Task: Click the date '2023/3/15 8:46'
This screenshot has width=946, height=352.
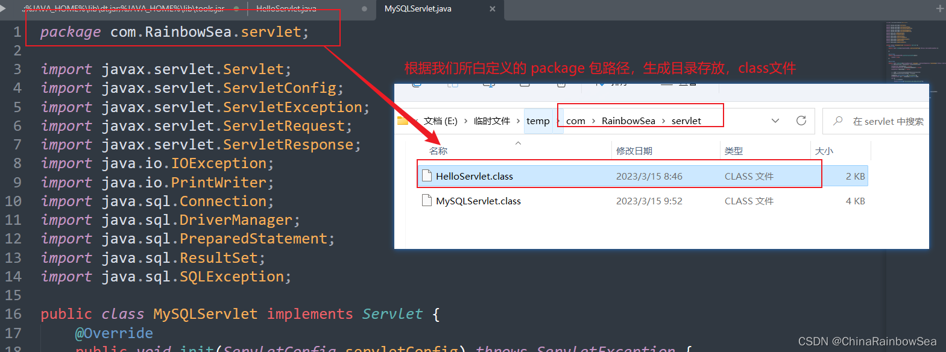Action: (649, 176)
